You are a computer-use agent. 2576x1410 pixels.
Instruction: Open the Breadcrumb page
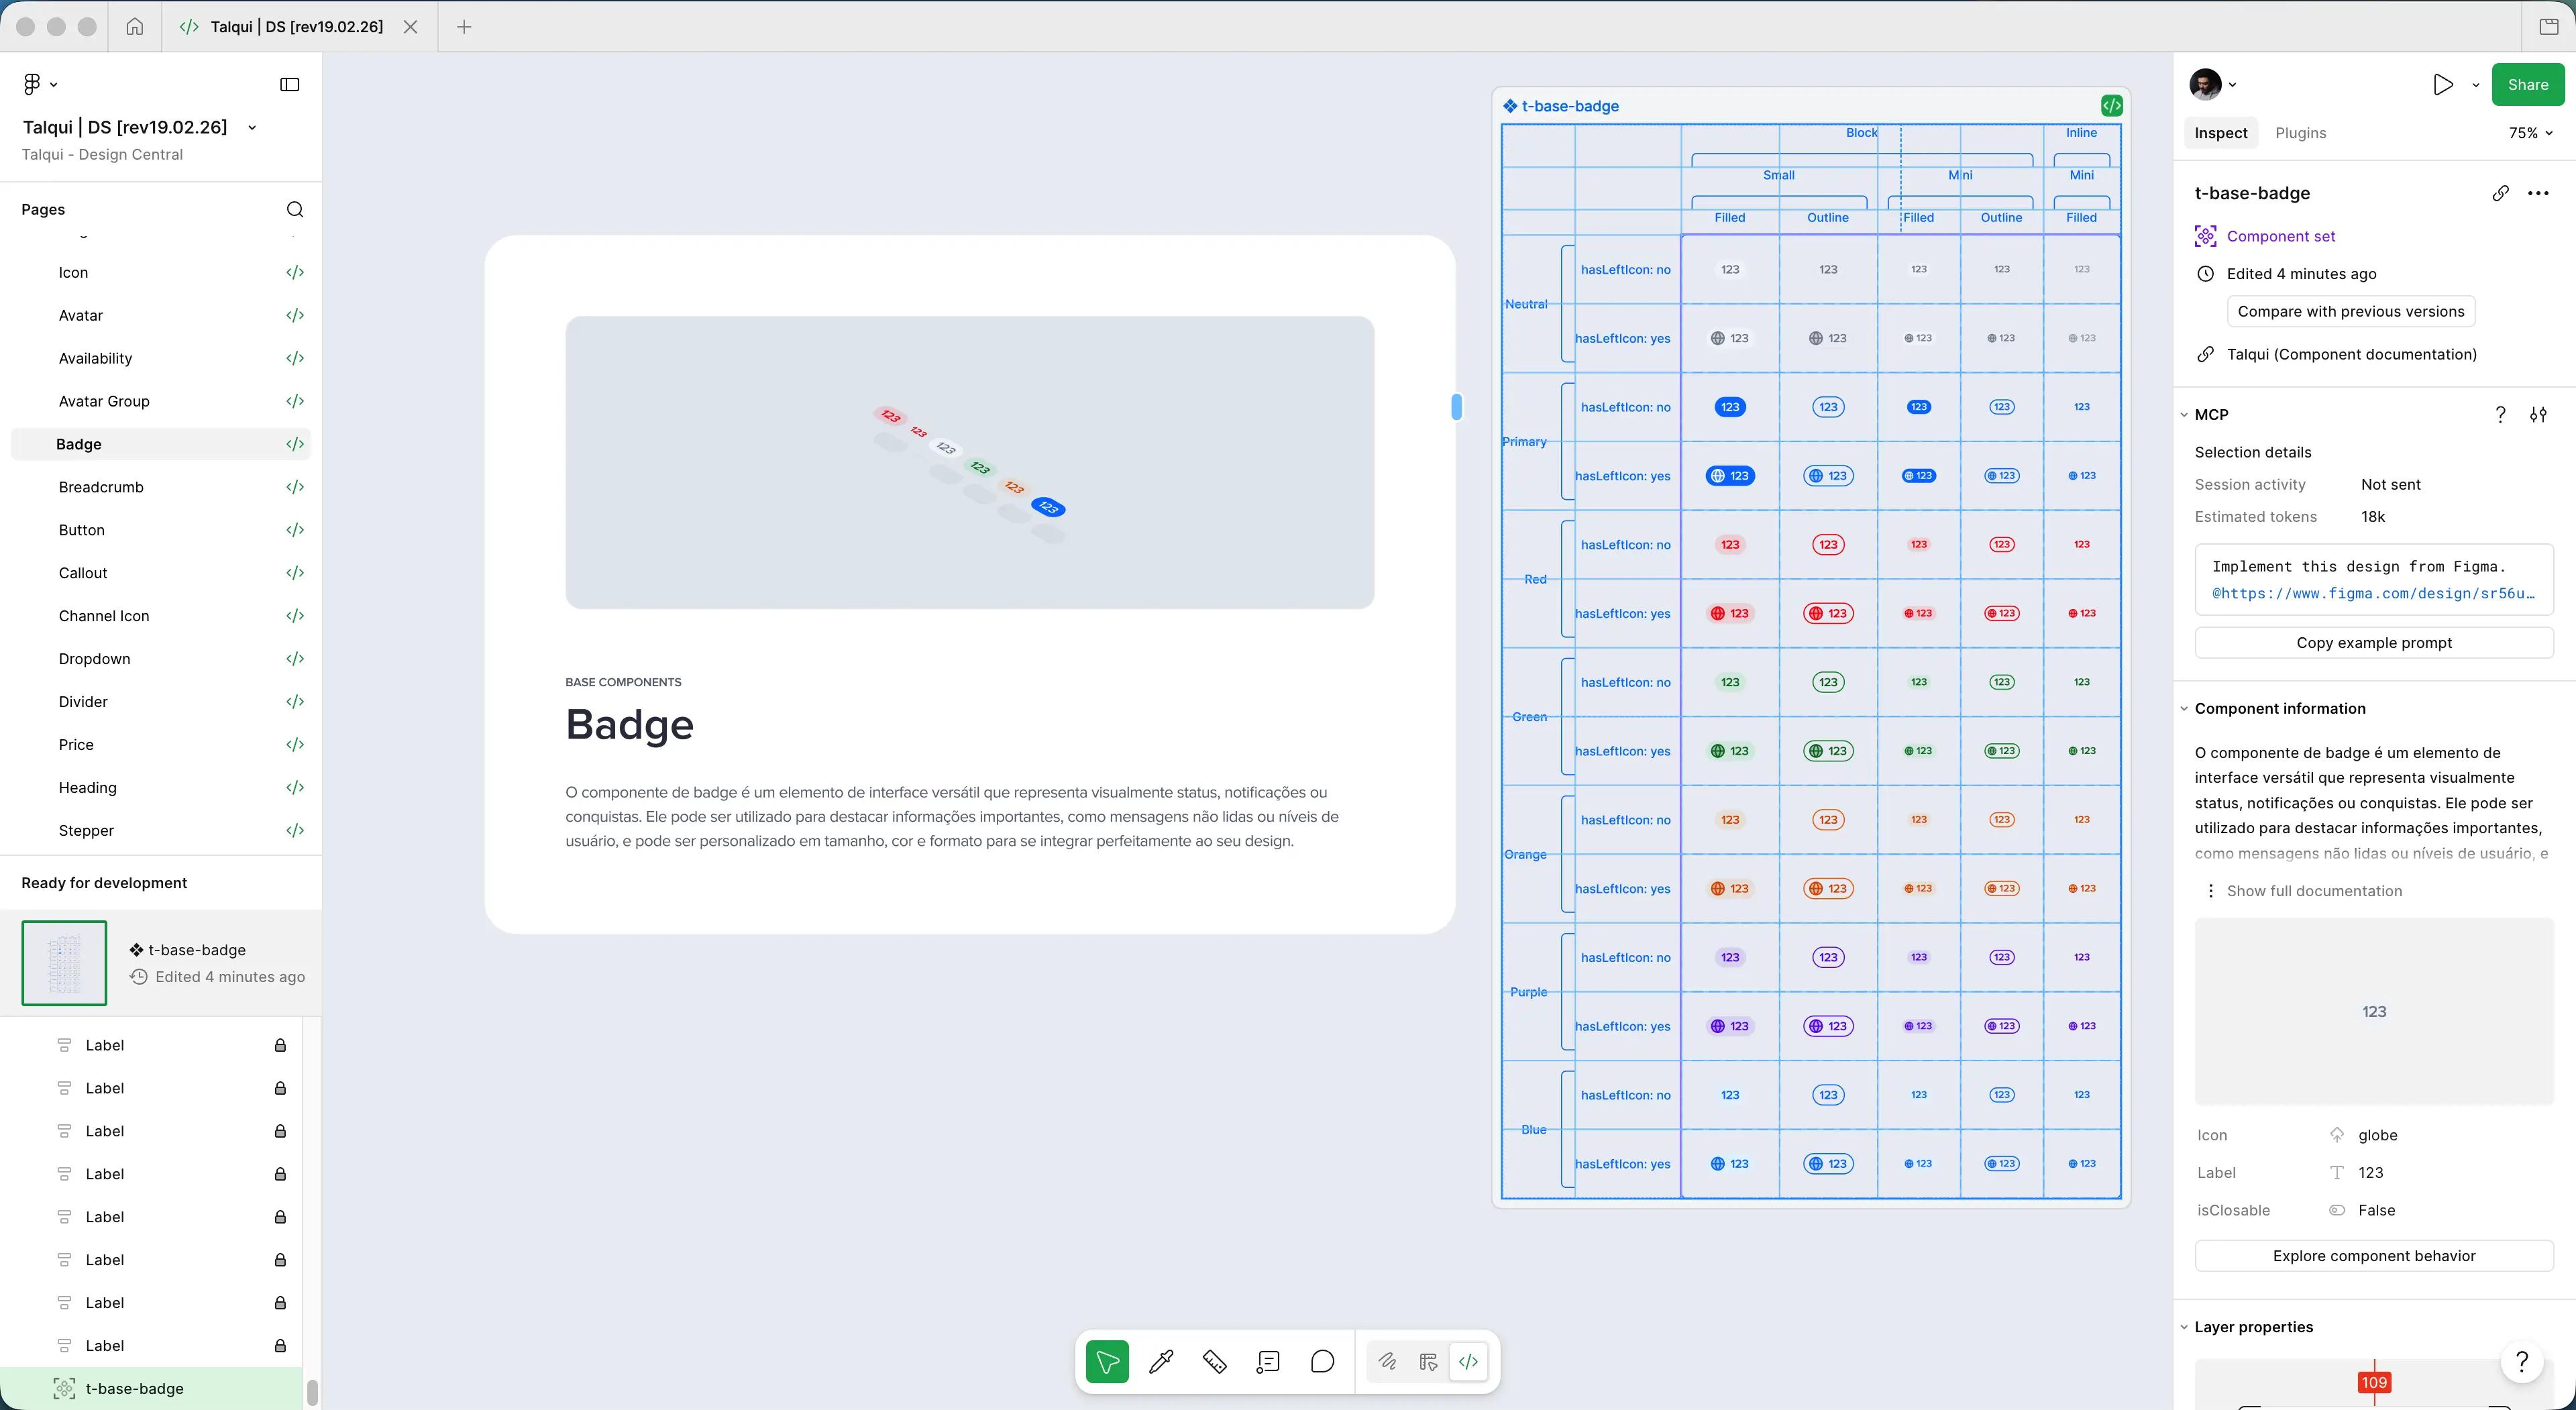pos(101,487)
